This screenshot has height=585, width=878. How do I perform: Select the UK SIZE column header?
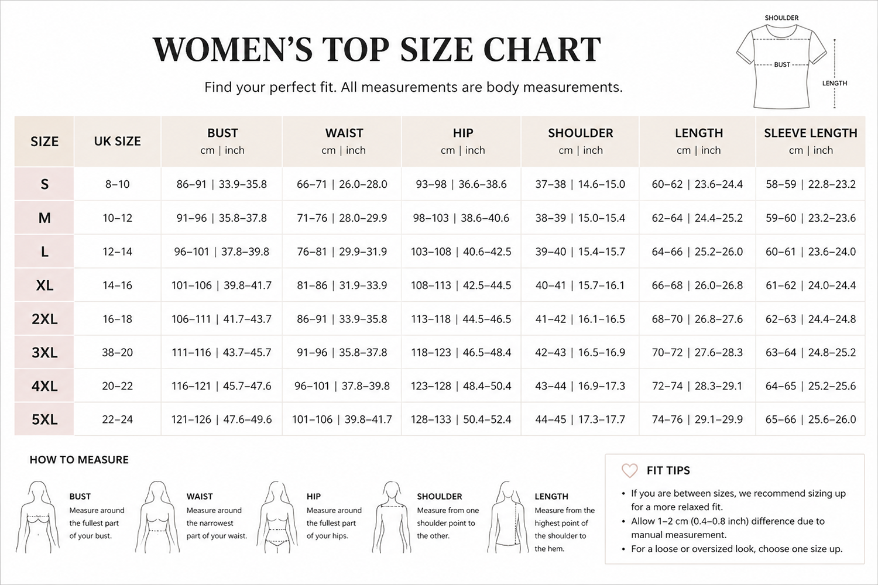tap(118, 141)
